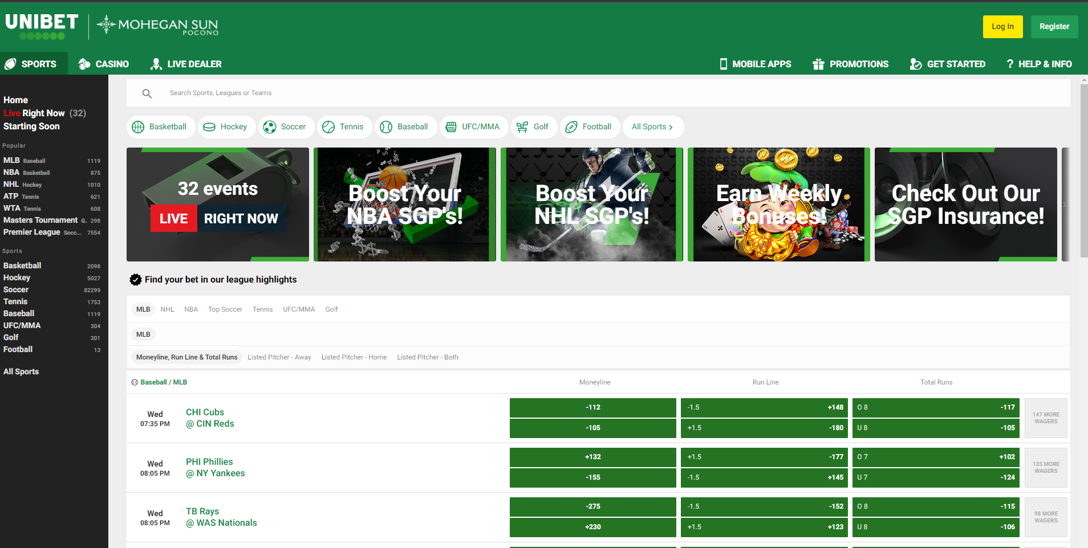This screenshot has height=548, width=1088.
Task: Open 147 More Wagers for Cubs game
Action: pyautogui.click(x=1046, y=418)
